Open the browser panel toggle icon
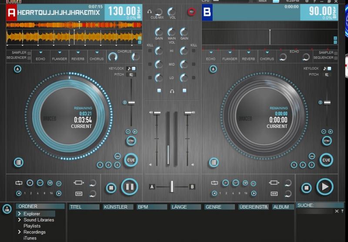Viewport: 348px width, 242px height. point(7,209)
